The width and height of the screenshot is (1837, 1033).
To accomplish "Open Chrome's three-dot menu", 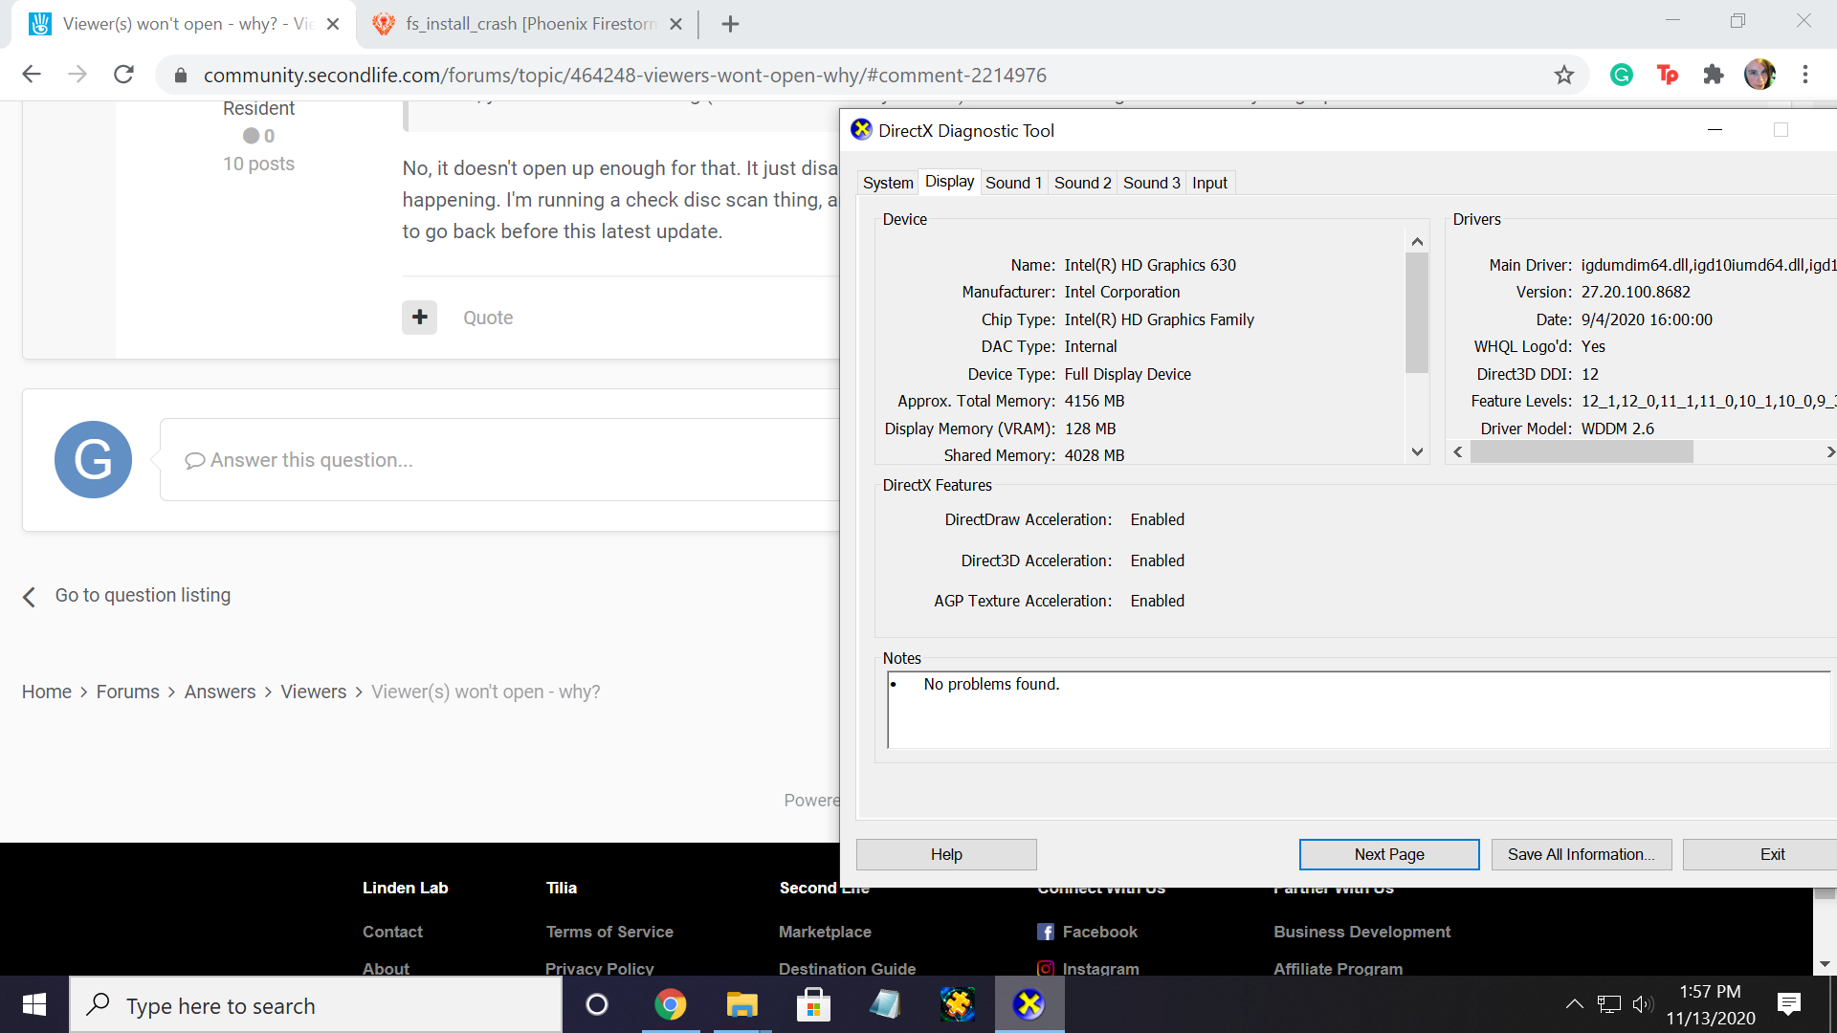I will [x=1805, y=75].
